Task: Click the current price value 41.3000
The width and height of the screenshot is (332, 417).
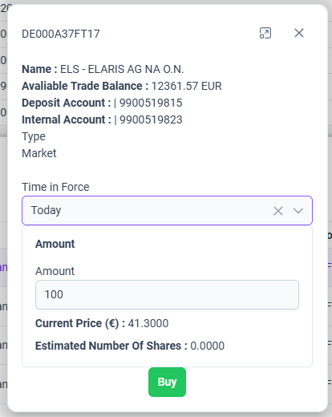Action: click(x=148, y=323)
